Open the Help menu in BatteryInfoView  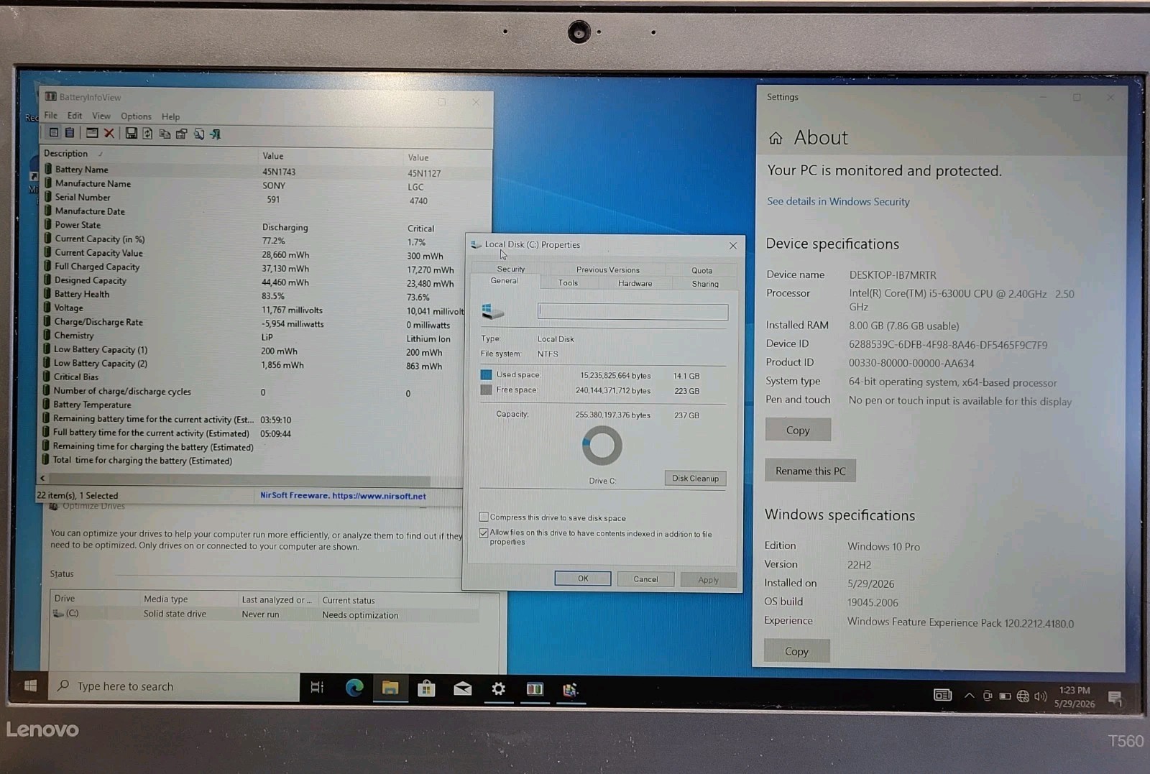pos(170,116)
